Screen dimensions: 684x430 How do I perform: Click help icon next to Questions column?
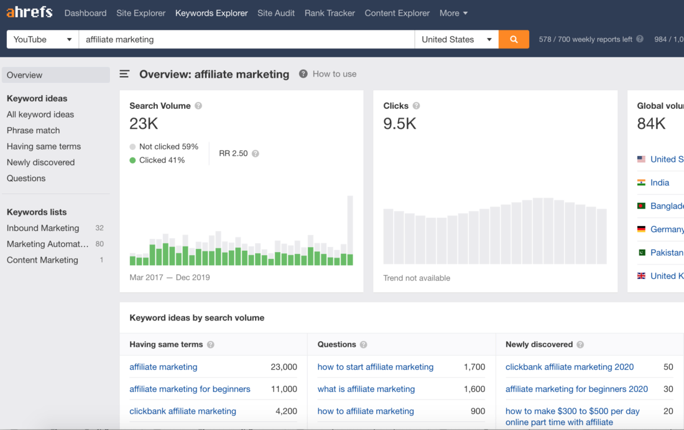(x=363, y=345)
